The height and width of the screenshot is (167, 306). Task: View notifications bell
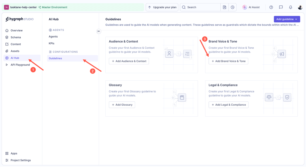tap(291, 7)
